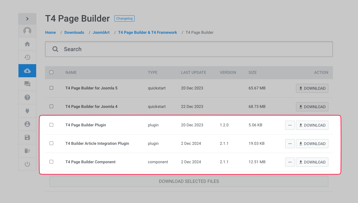Click the home icon in sidebar

coord(27,44)
